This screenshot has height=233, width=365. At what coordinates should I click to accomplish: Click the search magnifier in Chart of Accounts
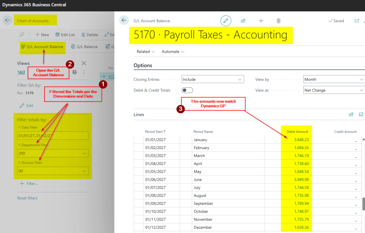click(x=22, y=35)
